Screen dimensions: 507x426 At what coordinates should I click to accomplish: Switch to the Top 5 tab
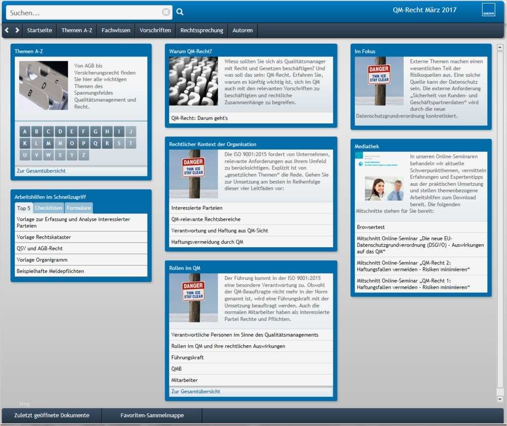tap(24, 209)
